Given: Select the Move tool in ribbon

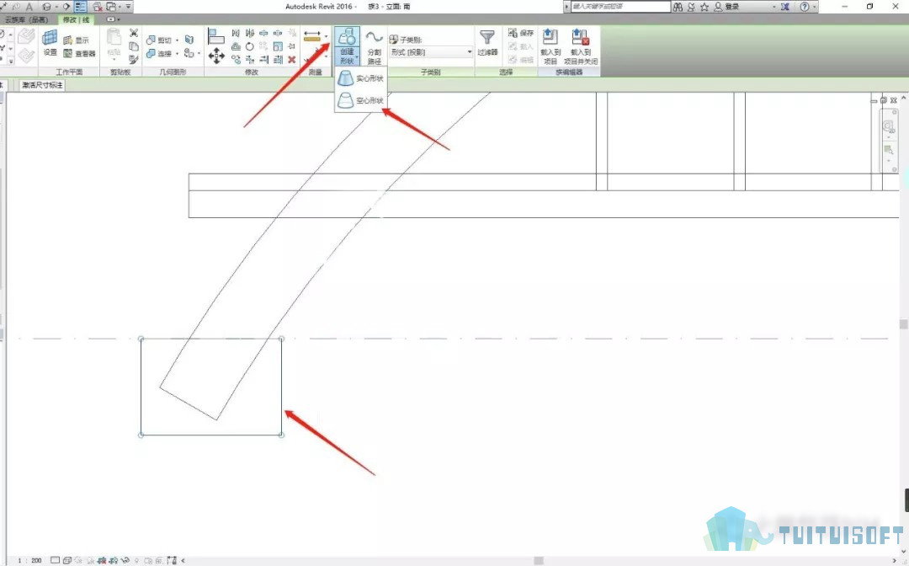Looking at the screenshot, I should coord(216,56).
